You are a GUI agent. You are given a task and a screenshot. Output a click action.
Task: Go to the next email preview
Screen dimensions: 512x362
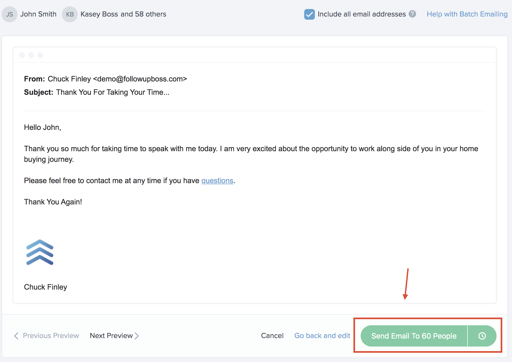(x=111, y=336)
